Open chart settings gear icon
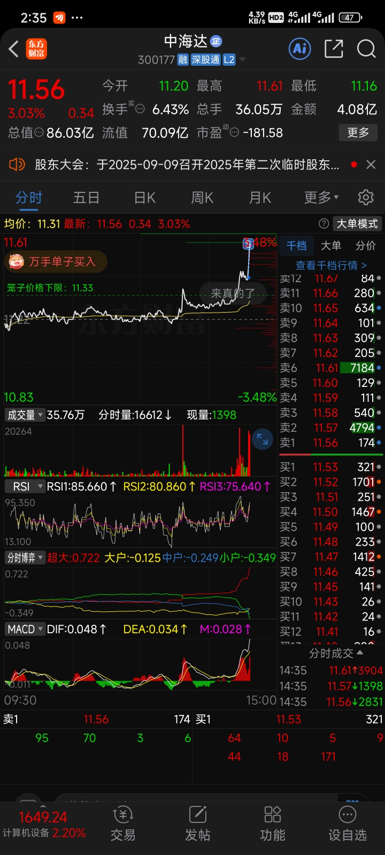Screen dimensions: 385x855 366,197
